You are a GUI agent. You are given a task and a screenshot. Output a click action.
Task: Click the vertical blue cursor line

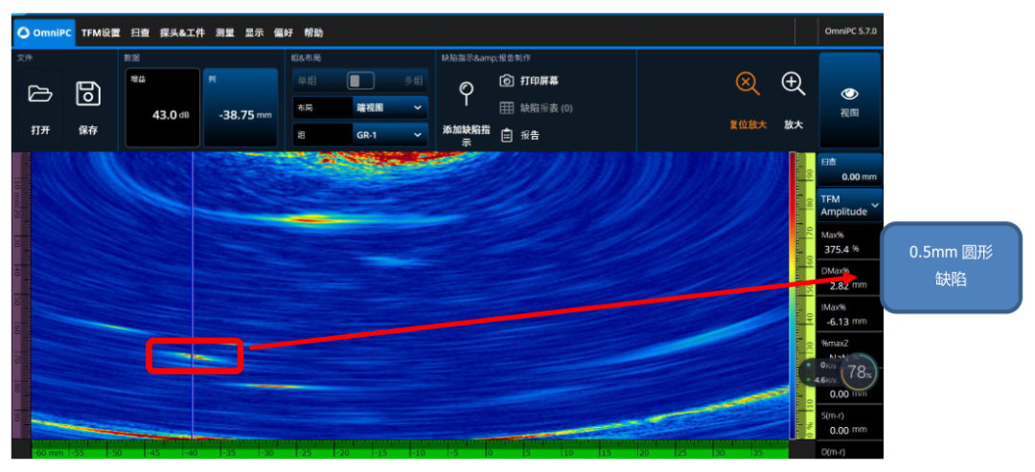[192, 295]
